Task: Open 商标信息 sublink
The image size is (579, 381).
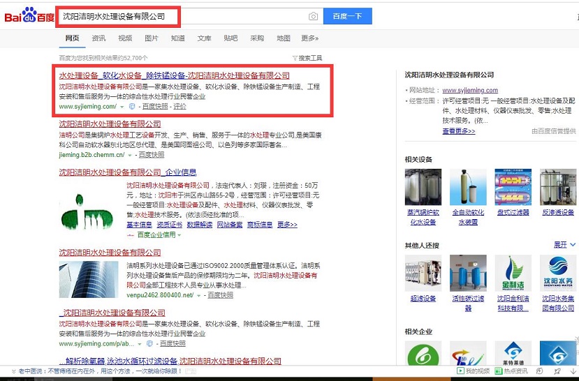Action: tap(260, 225)
